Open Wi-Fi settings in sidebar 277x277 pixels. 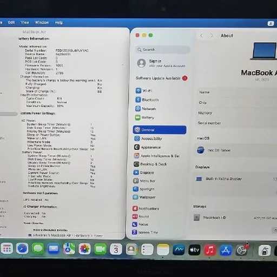(x=144, y=90)
